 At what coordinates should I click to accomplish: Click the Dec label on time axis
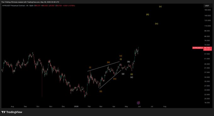point(63,107)
